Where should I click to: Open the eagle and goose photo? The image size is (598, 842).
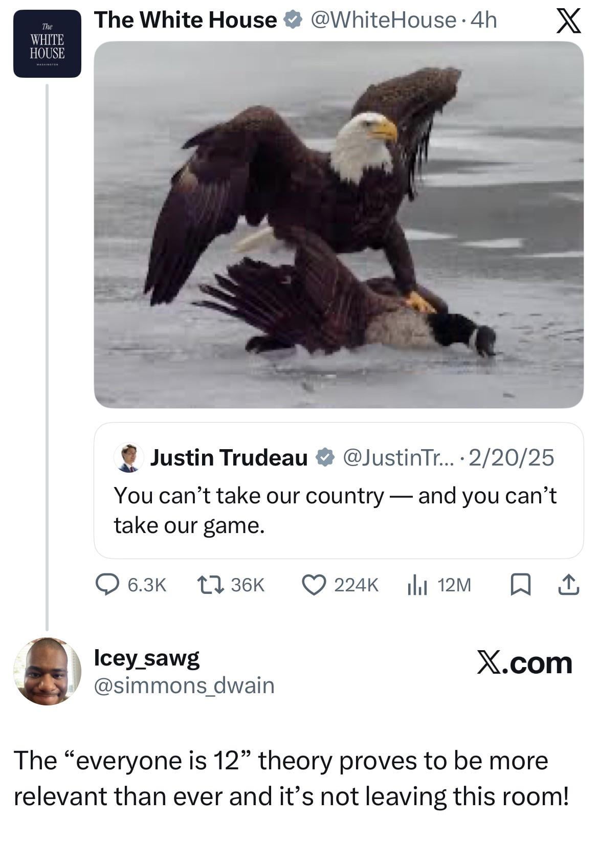pyautogui.click(x=339, y=225)
